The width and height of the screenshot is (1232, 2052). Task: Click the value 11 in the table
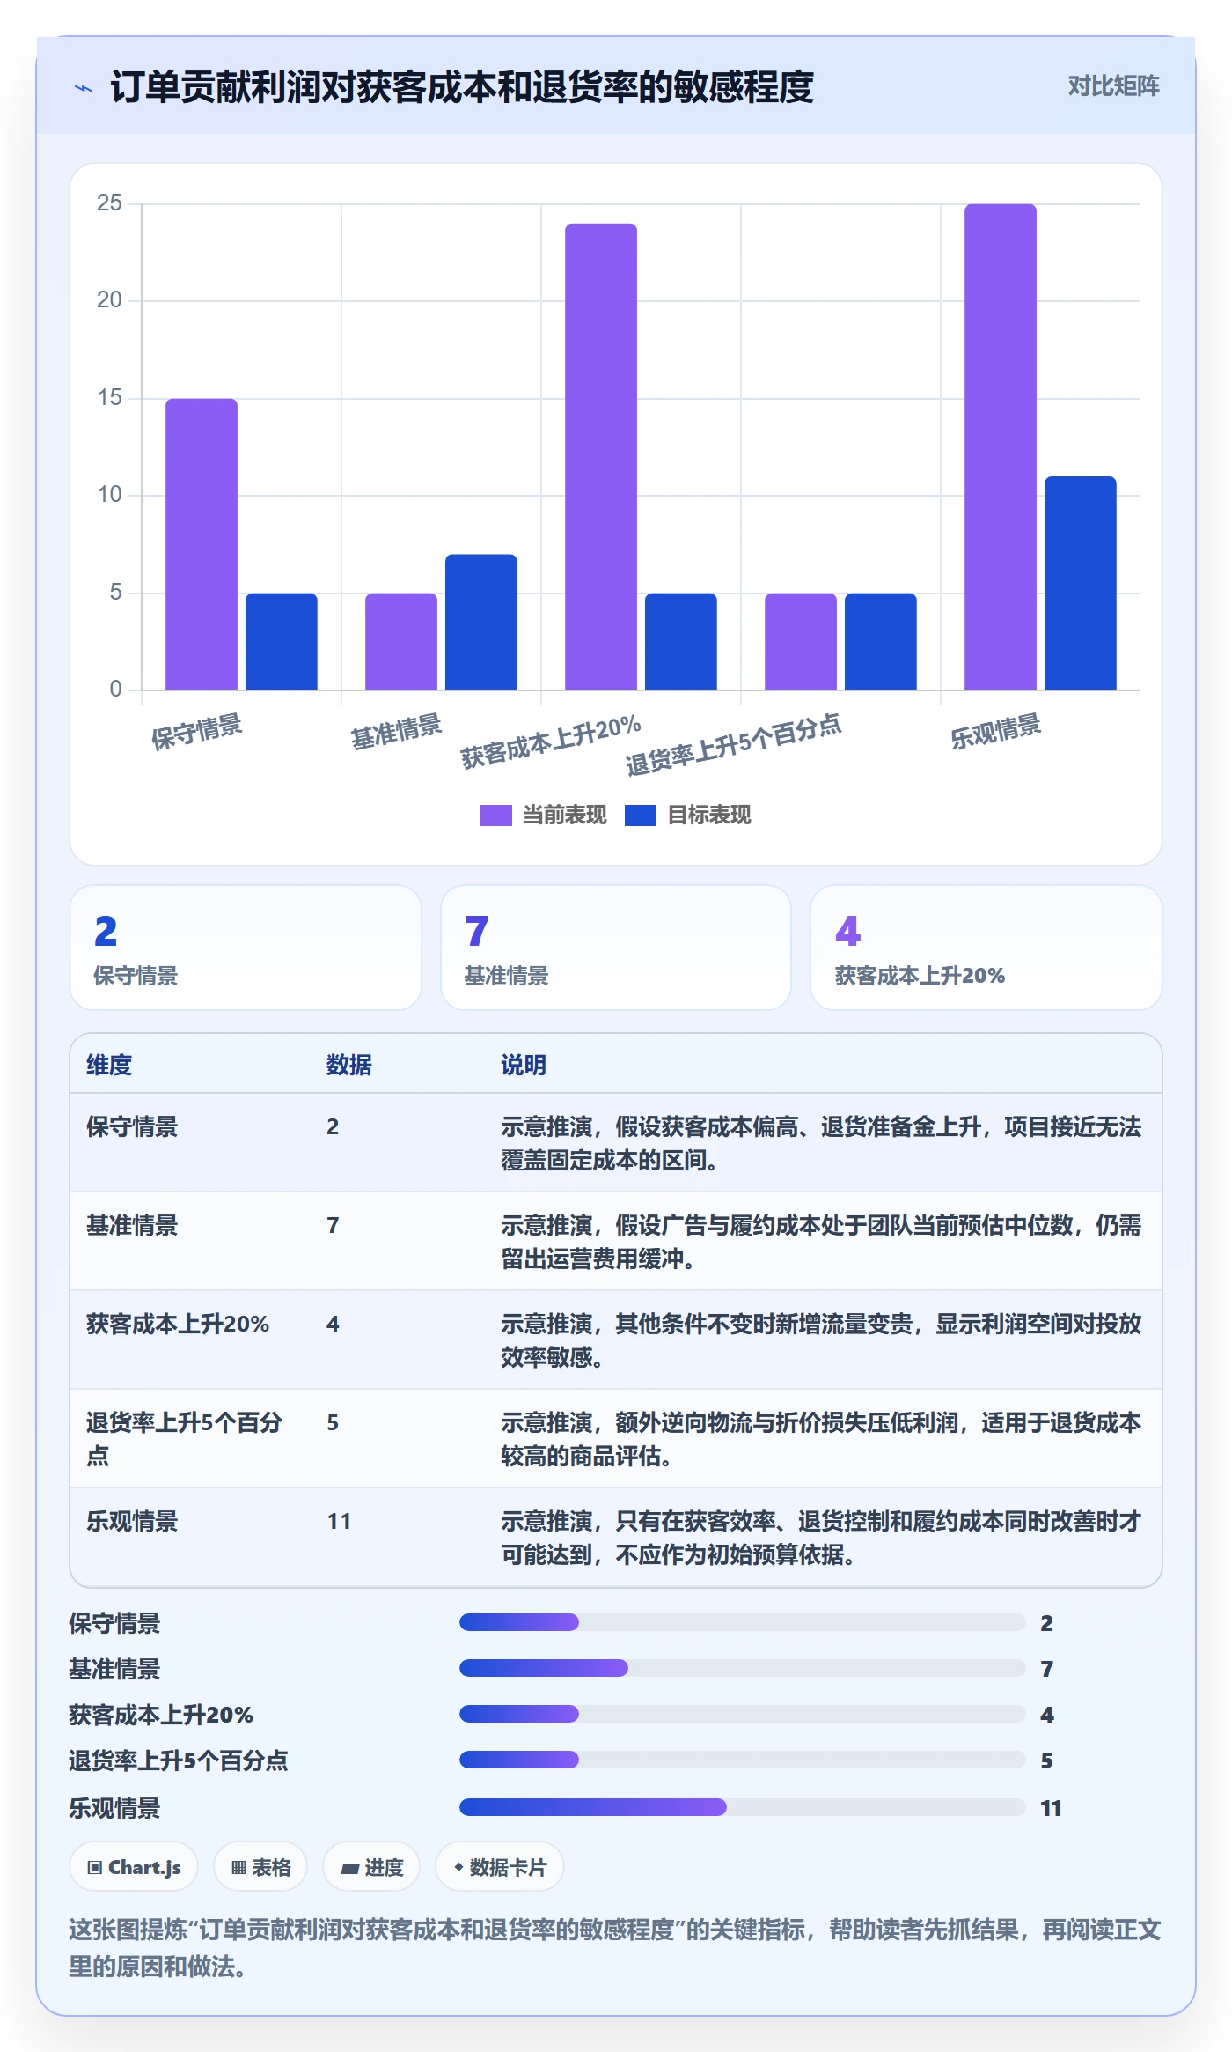pos(339,1521)
